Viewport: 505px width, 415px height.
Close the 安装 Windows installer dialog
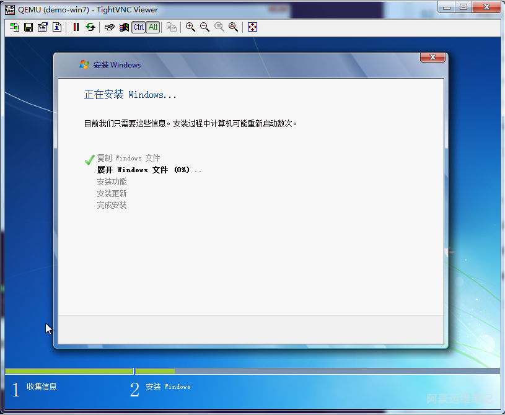point(433,58)
